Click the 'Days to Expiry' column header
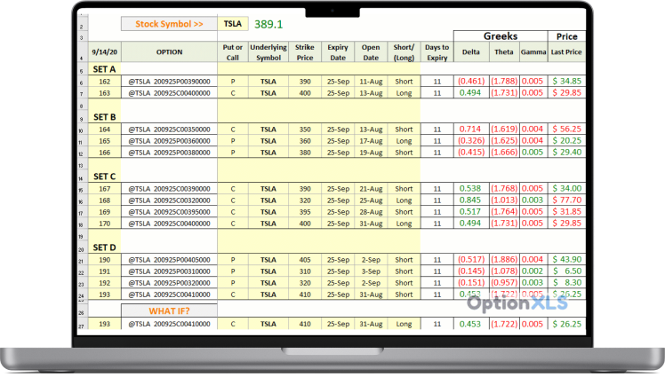 tap(437, 52)
